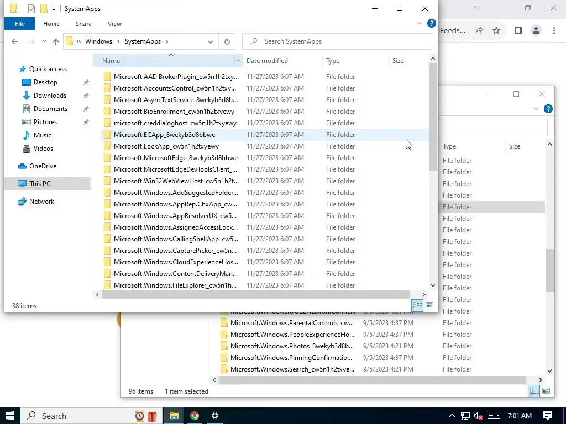Image resolution: width=566 pixels, height=424 pixels.
Task: Click the up-one-level arrow
Action: pos(56,41)
